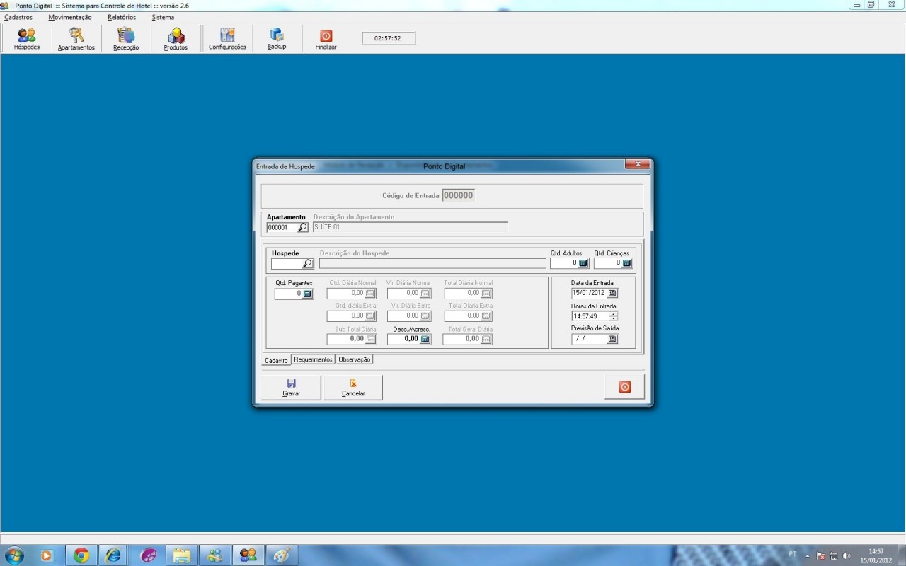Increment Horas da Entrada using the spinner
Viewport: 906px width, 566px height.
pyautogui.click(x=614, y=314)
